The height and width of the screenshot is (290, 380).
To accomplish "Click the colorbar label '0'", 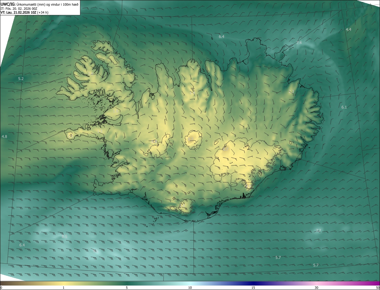I will pyautogui.click(x=1, y=288).
